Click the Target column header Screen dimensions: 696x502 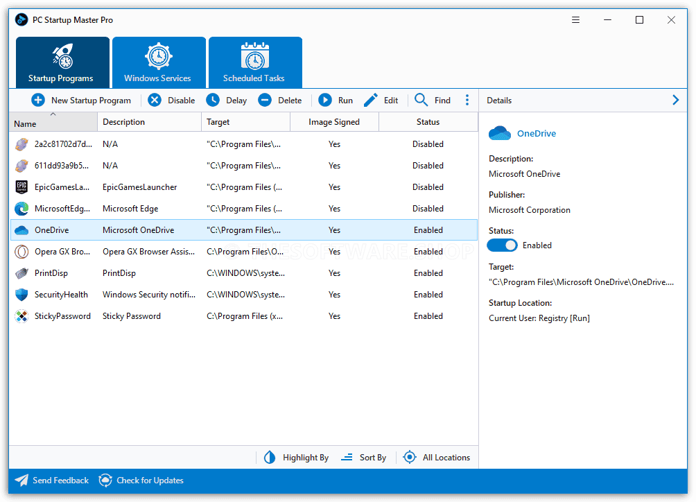246,122
